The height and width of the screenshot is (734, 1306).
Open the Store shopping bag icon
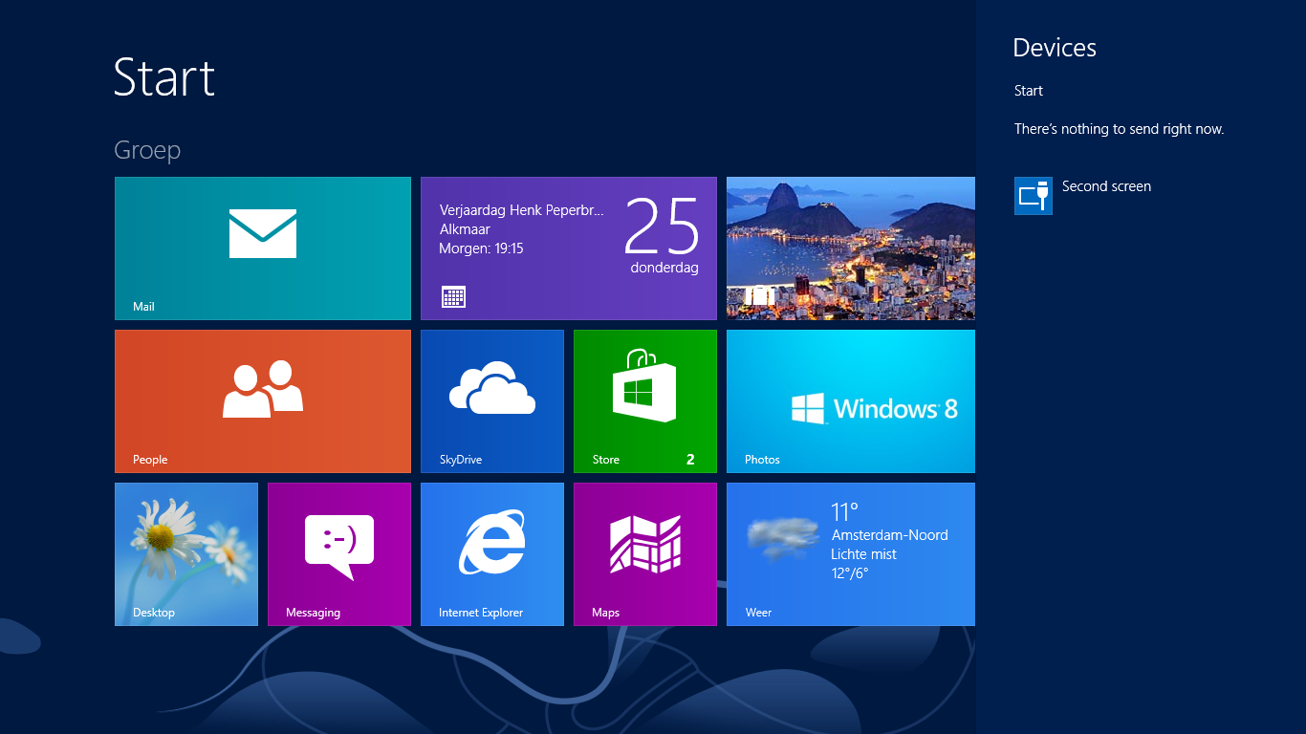click(x=644, y=386)
